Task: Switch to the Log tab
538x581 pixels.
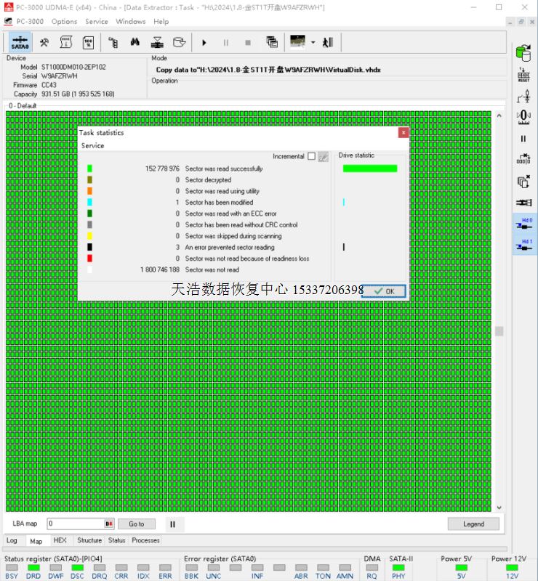Action: (12, 540)
